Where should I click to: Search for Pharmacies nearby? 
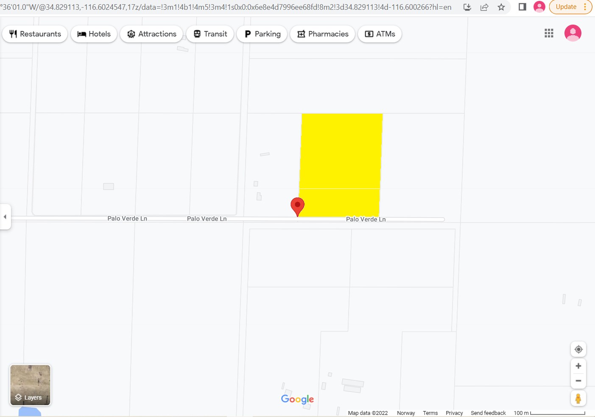click(x=322, y=34)
